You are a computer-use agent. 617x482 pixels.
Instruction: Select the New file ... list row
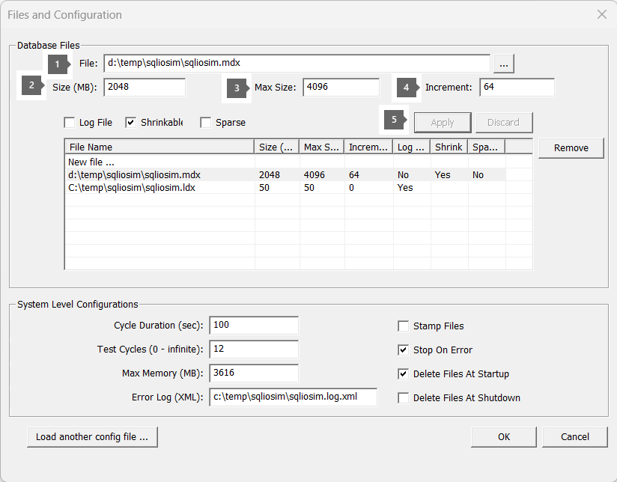point(91,162)
